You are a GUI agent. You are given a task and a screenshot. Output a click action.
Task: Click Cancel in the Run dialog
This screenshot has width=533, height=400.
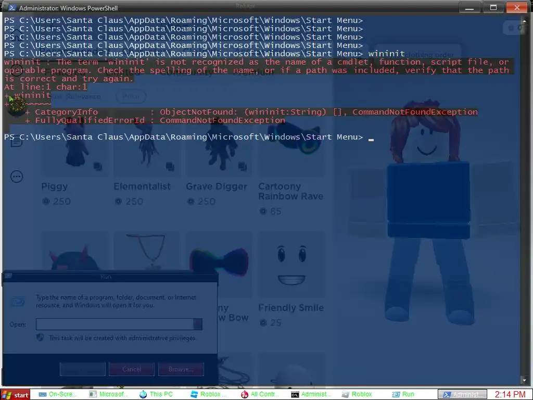(x=132, y=369)
